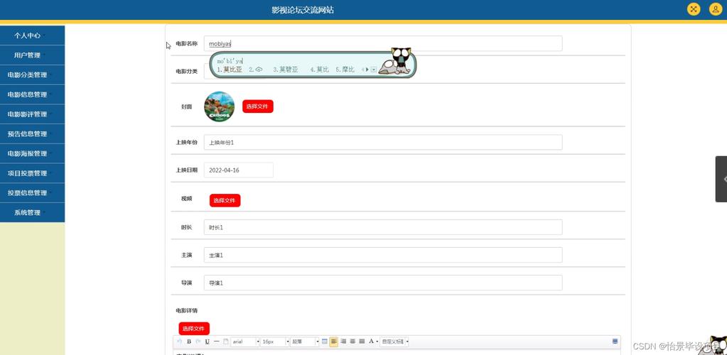Click the icon at the editor toolbar's right end
The width and height of the screenshot is (727, 355).
[x=615, y=342]
